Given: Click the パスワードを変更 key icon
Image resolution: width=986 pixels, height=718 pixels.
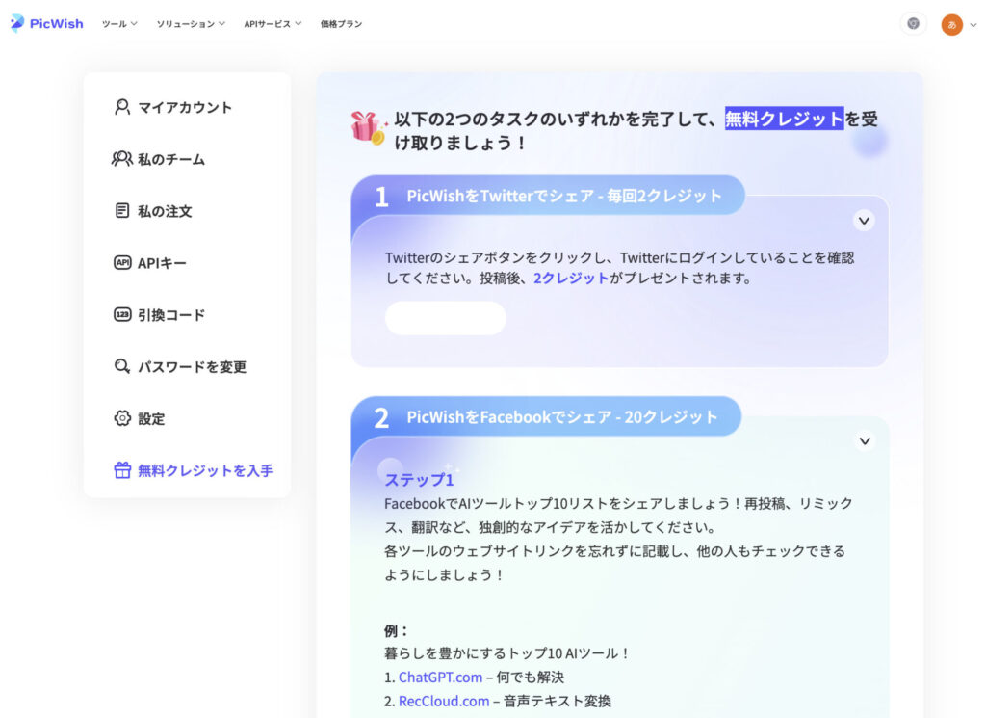Looking at the screenshot, I should [122, 367].
